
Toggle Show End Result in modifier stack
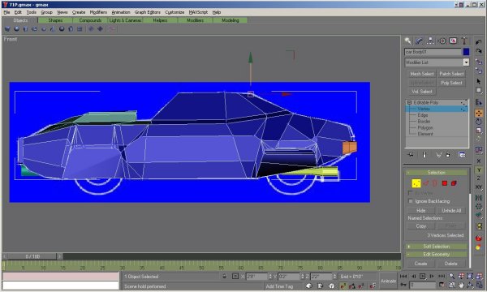point(425,155)
